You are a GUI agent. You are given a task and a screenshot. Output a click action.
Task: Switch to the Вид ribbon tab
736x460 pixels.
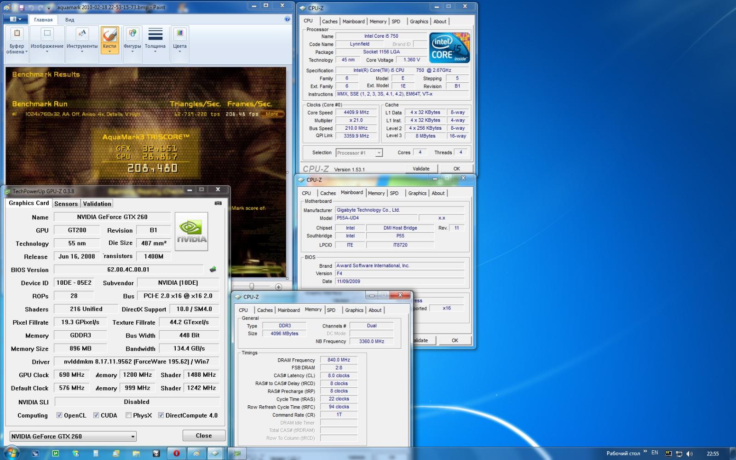coord(69,20)
